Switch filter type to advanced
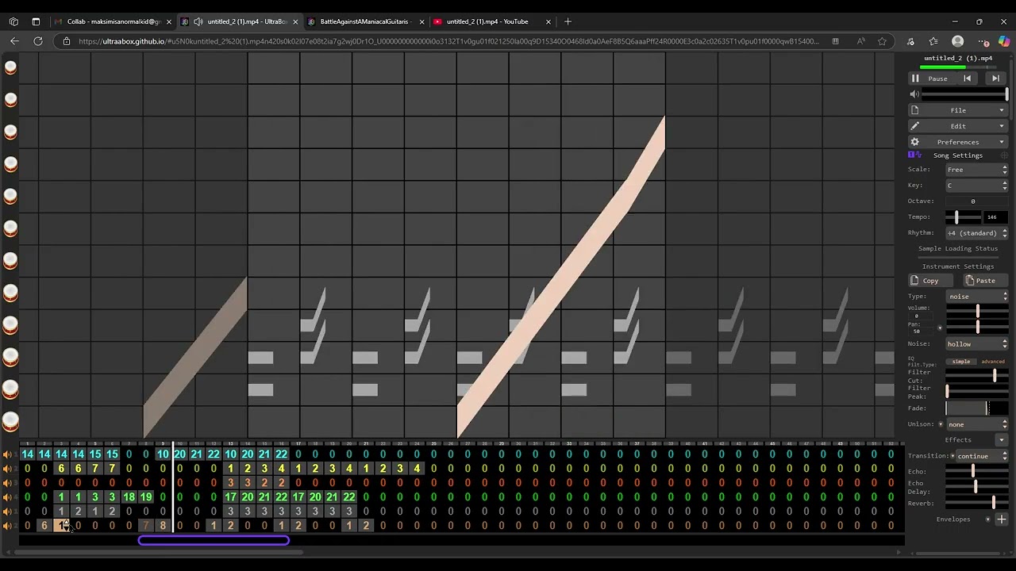The image size is (1016, 571). (x=993, y=362)
